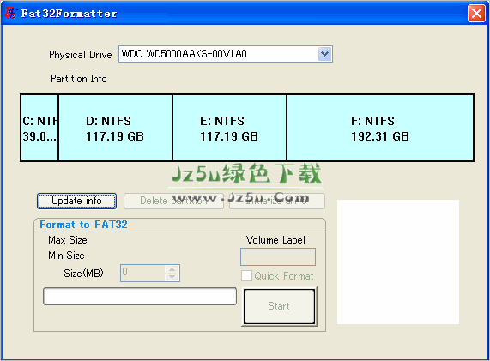Click the Partition Info label
490x361 pixels.
coord(79,79)
